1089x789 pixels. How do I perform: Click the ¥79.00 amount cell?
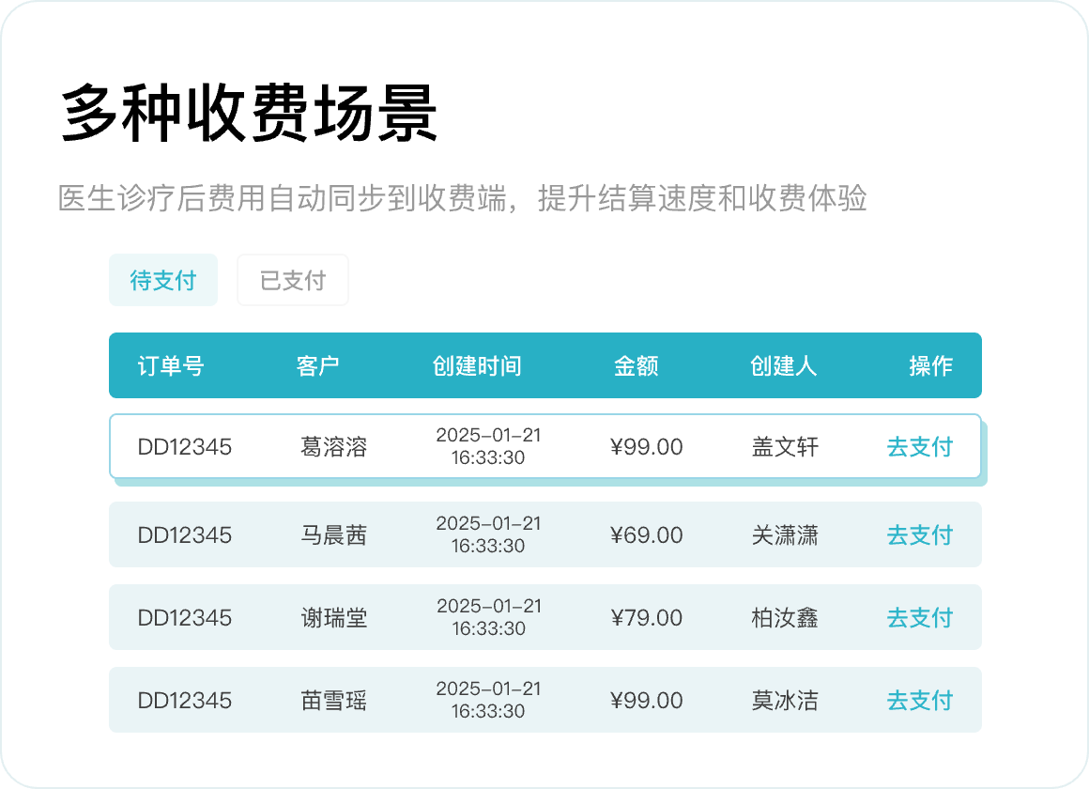[x=646, y=618]
